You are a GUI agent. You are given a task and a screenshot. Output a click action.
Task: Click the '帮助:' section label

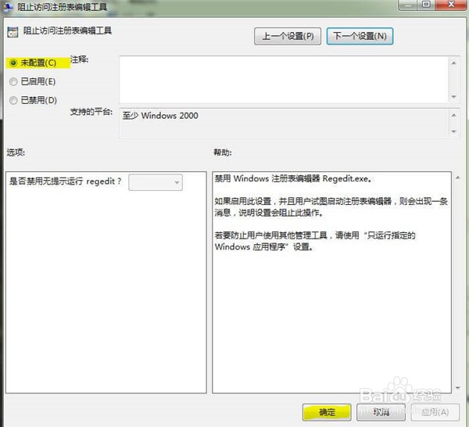[x=222, y=152]
